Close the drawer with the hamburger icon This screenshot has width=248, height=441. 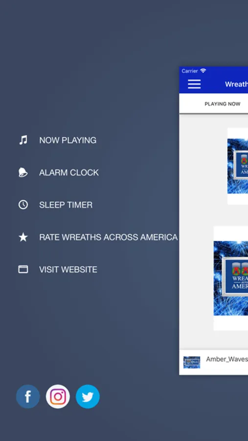pyautogui.click(x=194, y=84)
